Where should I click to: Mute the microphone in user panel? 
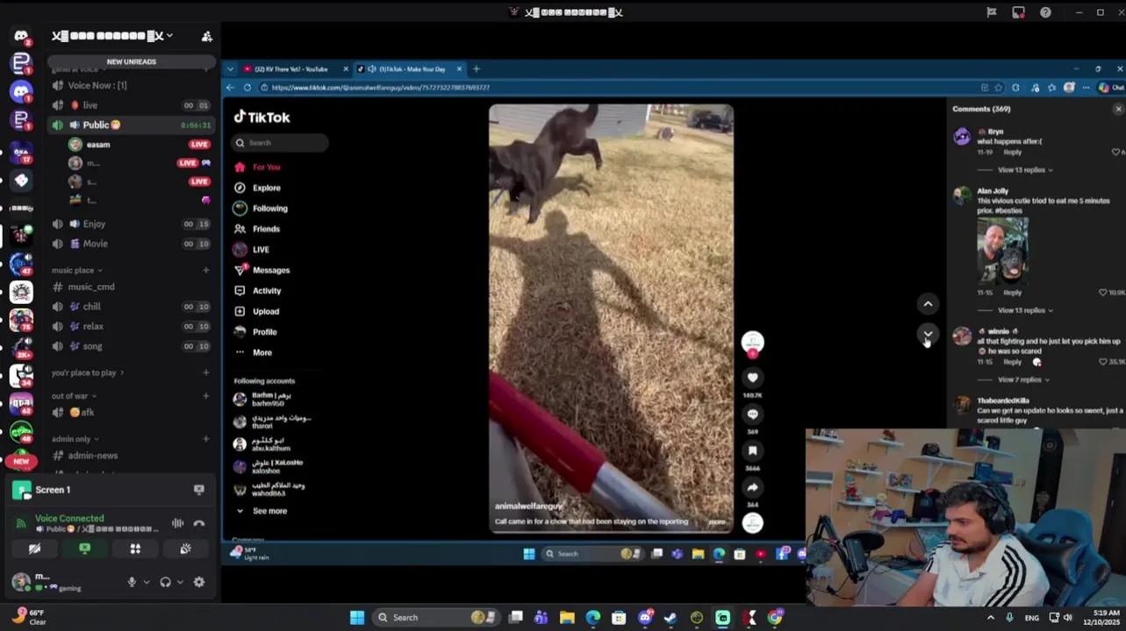pyautogui.click(x=132, y=582)
